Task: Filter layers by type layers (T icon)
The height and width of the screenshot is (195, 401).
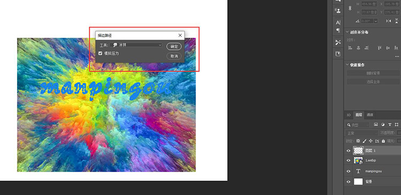Action: tap(390, 124)
